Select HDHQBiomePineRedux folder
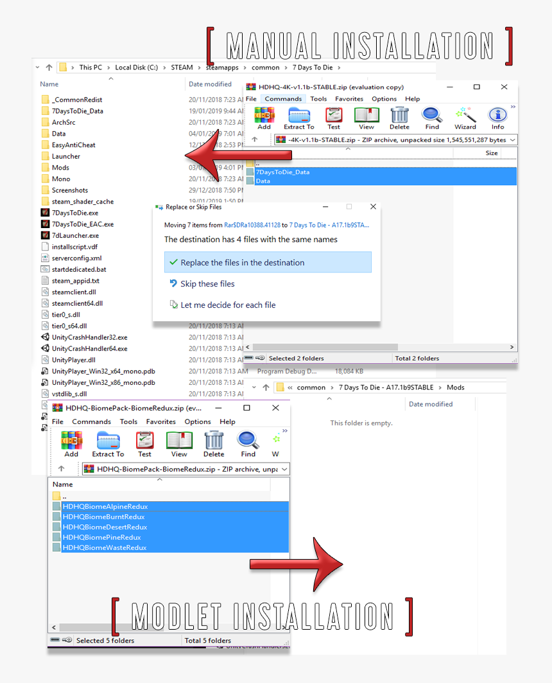 (x=171, y=537)
